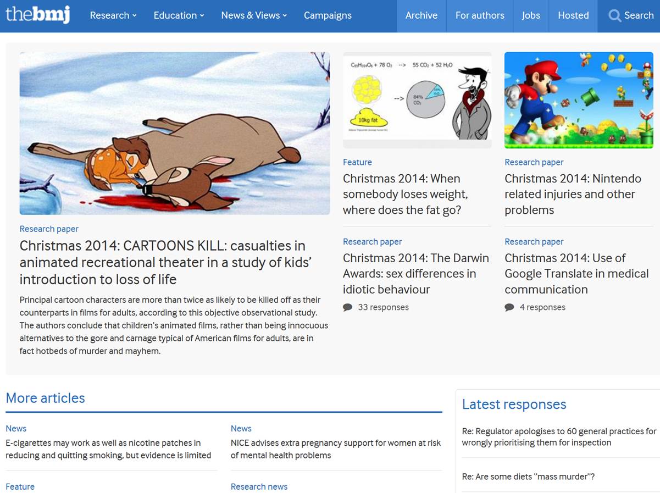Screen dimensions: 660x493
Task: Expand the Education dropdown menu
Action: 179,15
